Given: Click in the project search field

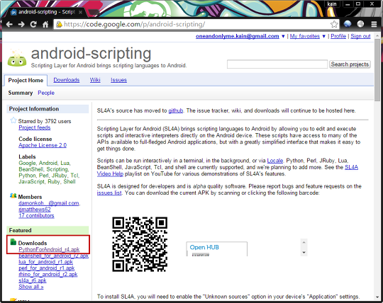Looking at the screenshot, I should click(277, 64).
